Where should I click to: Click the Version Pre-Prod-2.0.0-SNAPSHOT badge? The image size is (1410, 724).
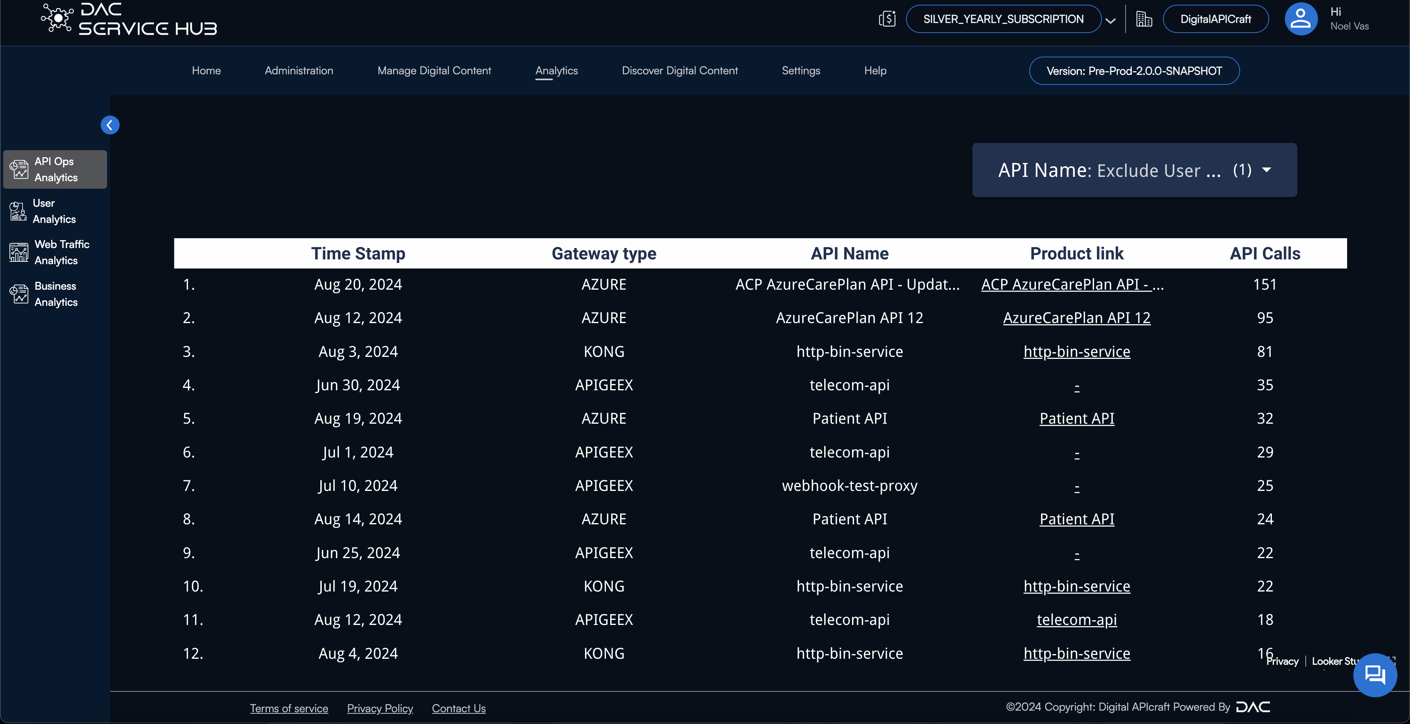click(1133, 71)
